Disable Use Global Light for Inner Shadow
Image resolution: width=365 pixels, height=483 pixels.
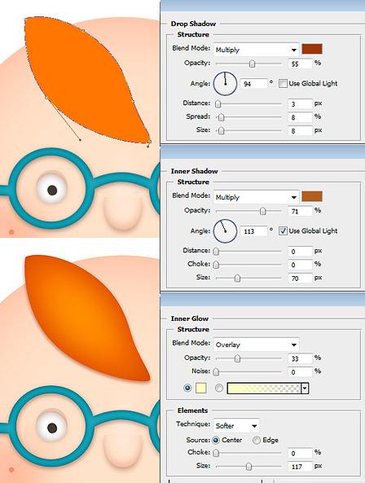[x=283, y=231]
